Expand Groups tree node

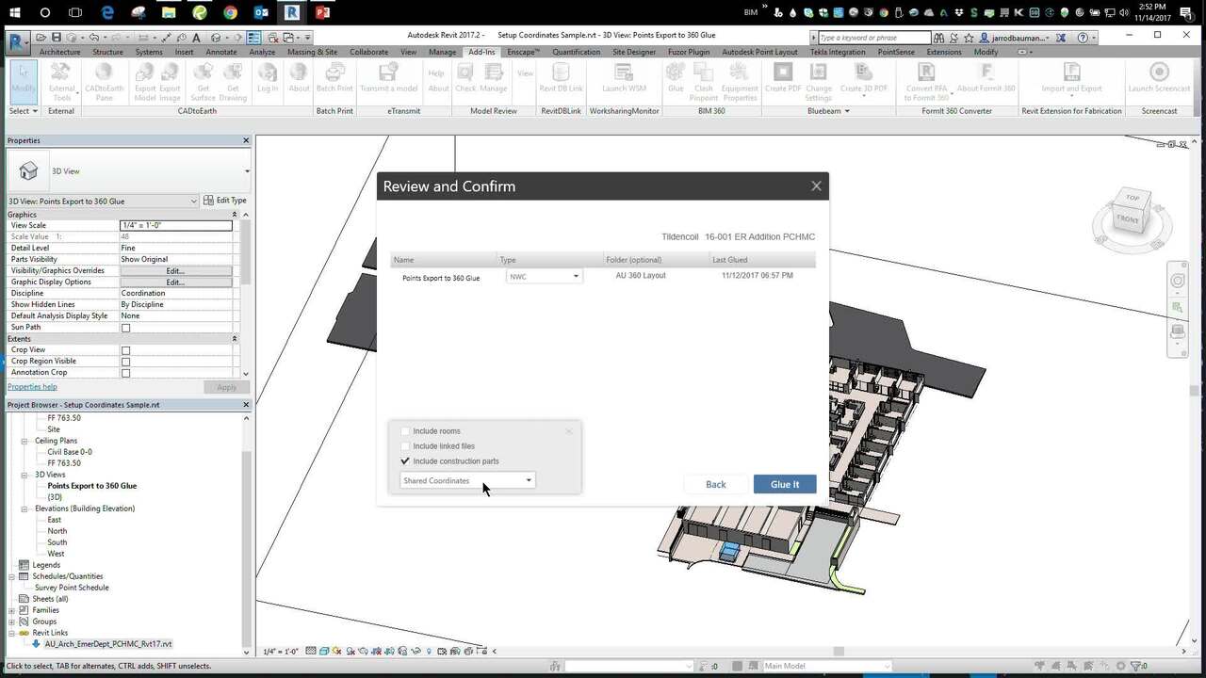12,621
